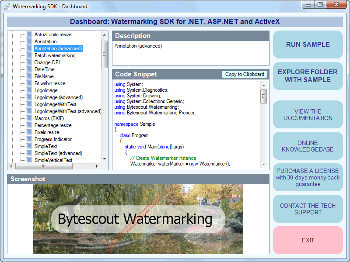Click the icon next to SimpleText

29,146
